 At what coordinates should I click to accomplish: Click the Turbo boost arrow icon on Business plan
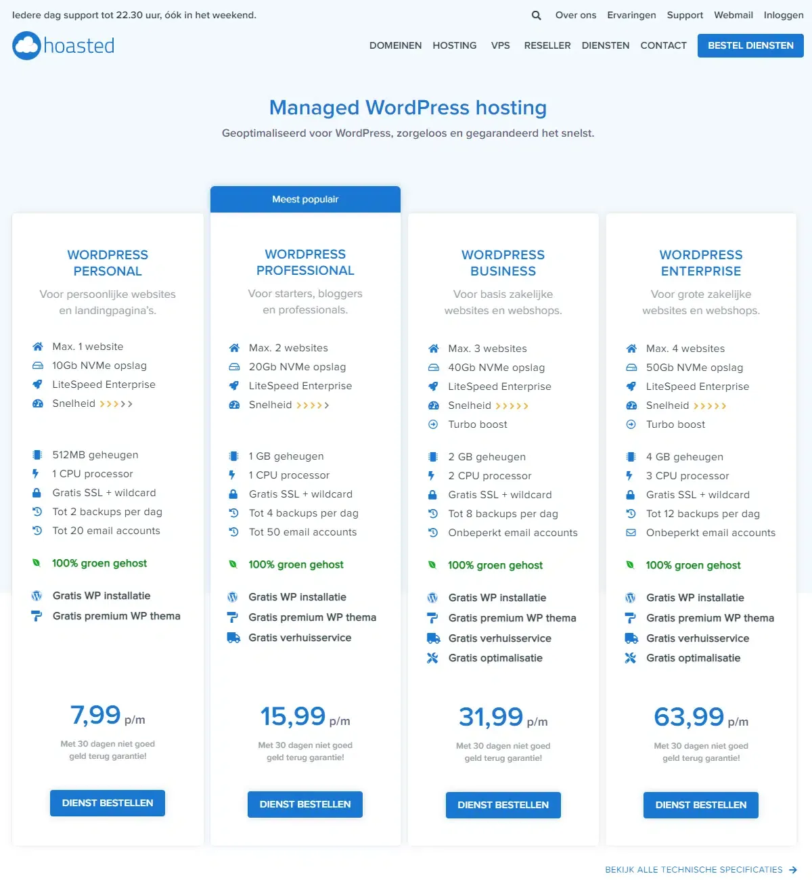tap(432, 424)
